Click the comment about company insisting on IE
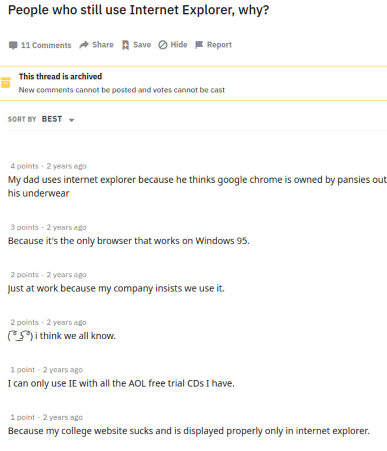The image size is (387, 451). 116,289
